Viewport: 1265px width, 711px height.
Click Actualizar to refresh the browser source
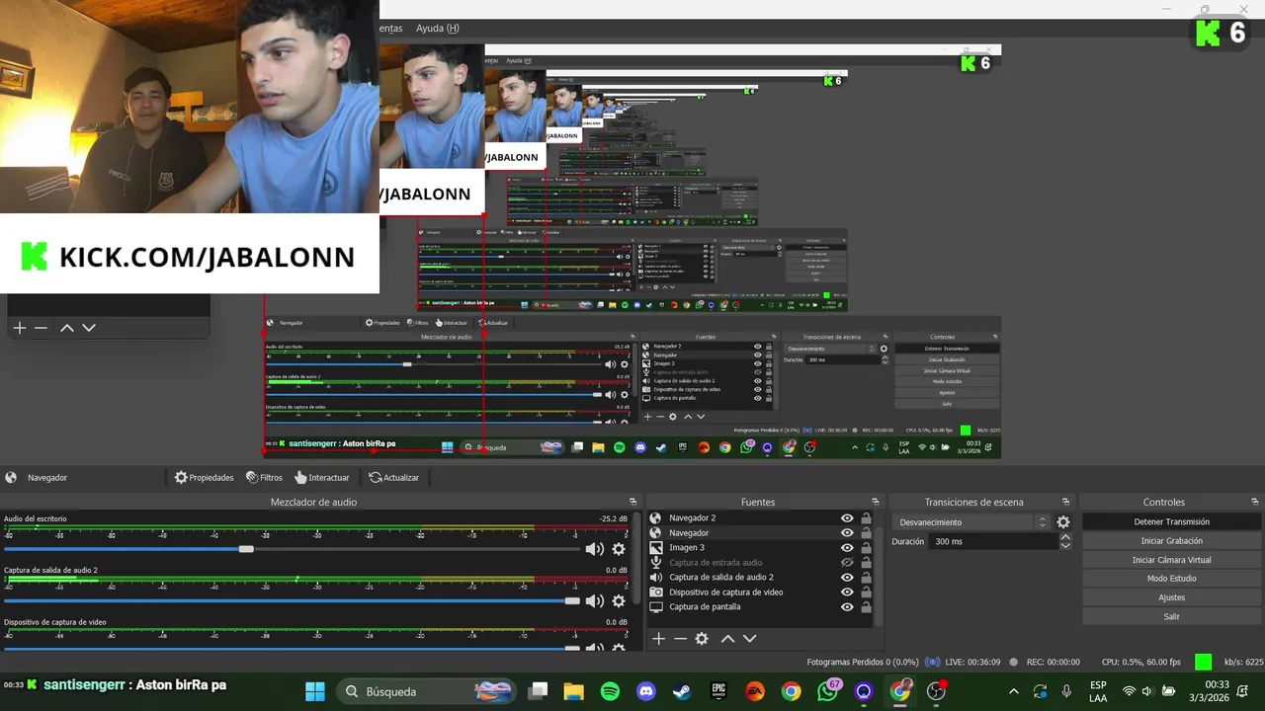tap(393, 477)
